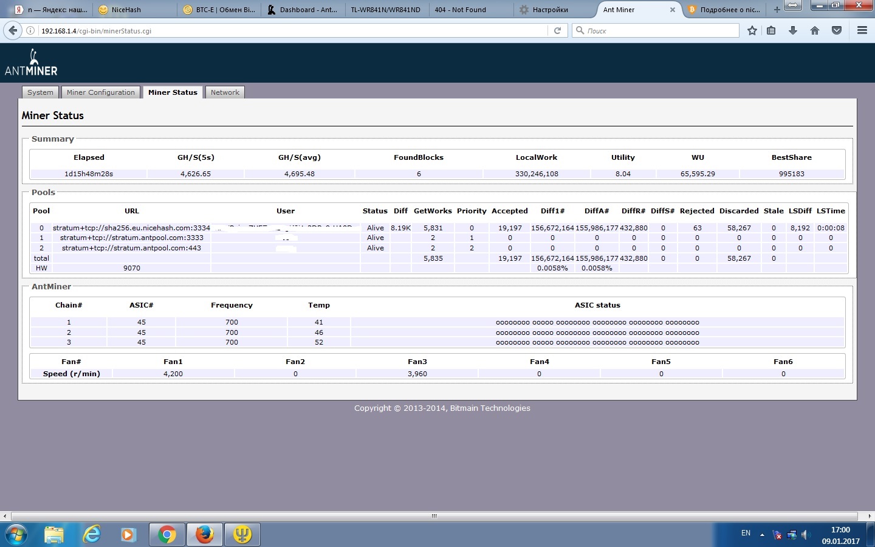The image size is (875, 547).
Task: Open the network tray icon
Action: (x=792, y=535)
